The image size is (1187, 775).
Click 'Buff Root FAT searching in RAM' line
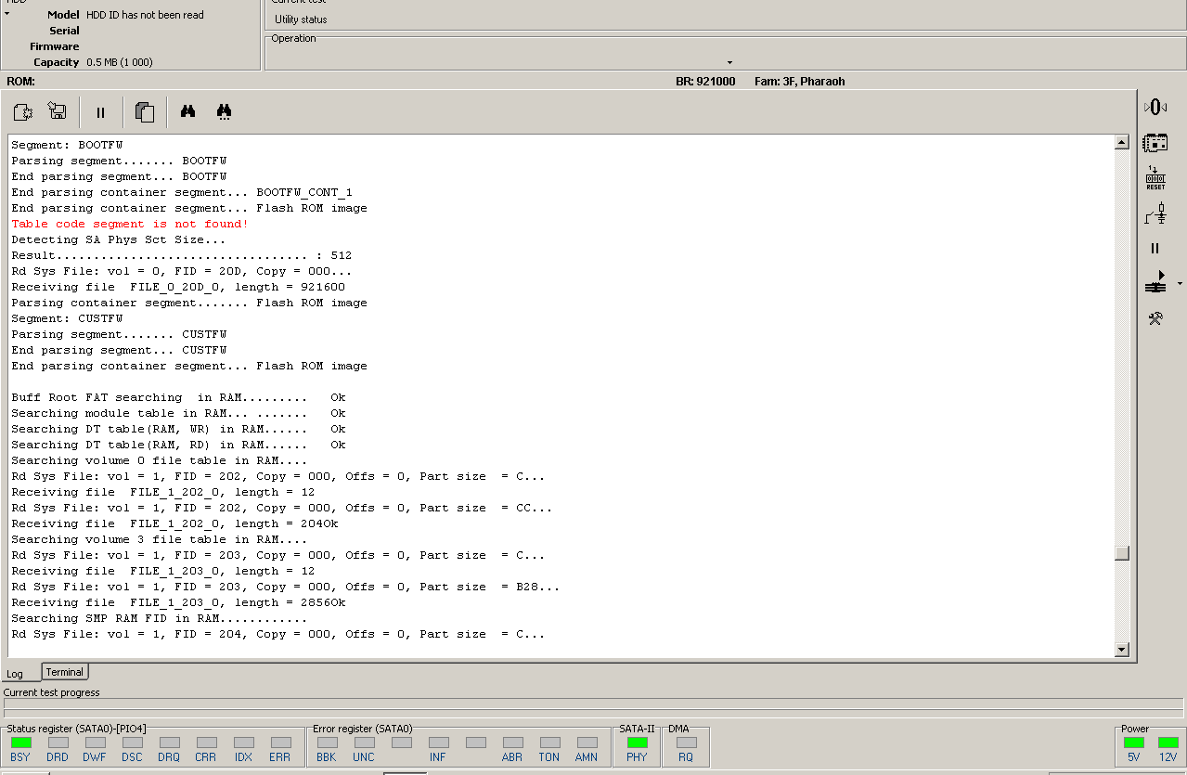178,397
